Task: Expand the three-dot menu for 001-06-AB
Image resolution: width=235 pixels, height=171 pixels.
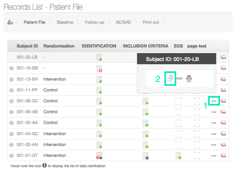Action: 214,112
